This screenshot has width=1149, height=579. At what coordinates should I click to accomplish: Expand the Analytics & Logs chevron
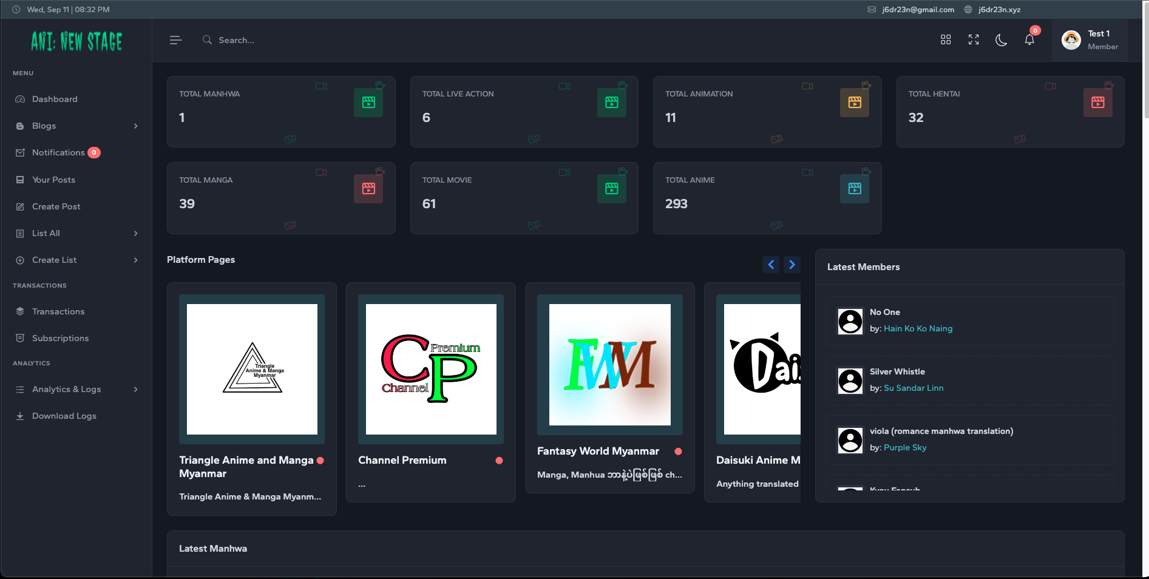coord(136,389)
